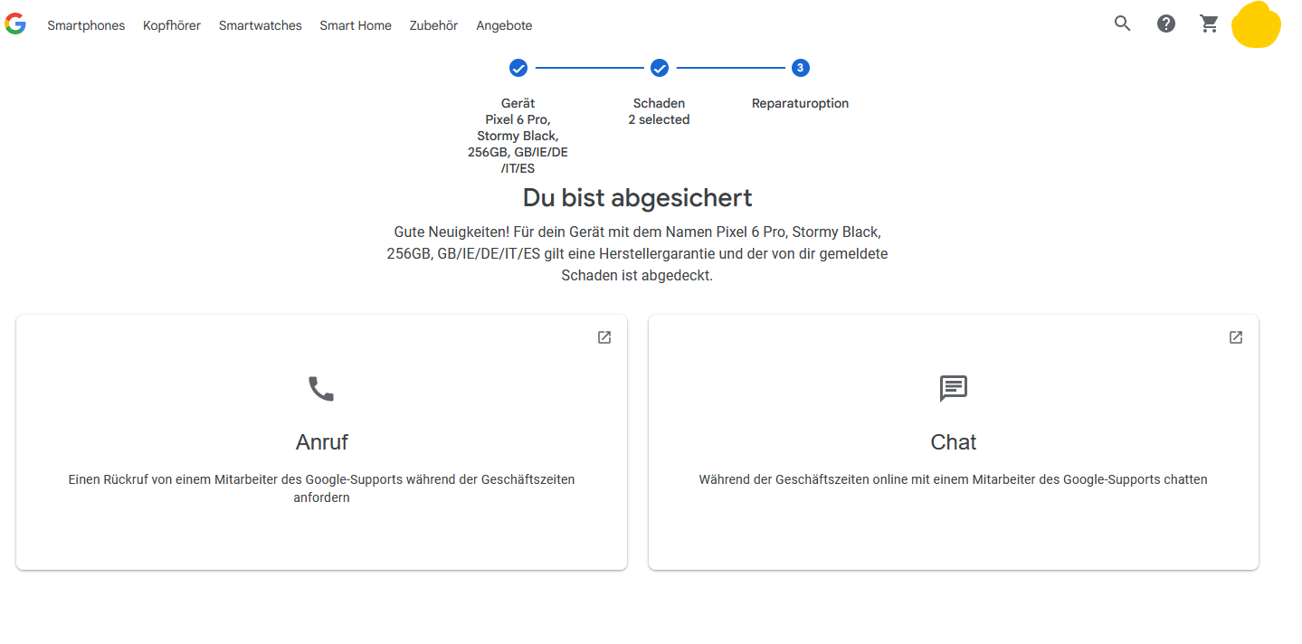Go to Smartwatches in the navigation
Viewport: 1302px width, 644px height.
[261, 25]
